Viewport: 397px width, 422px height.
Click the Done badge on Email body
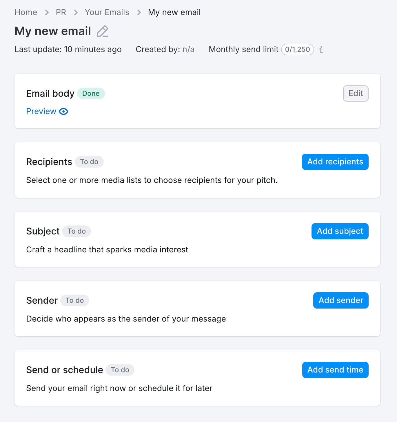[x=91, y=93]
